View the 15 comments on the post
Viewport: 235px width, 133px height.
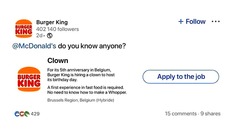[181, 114]
